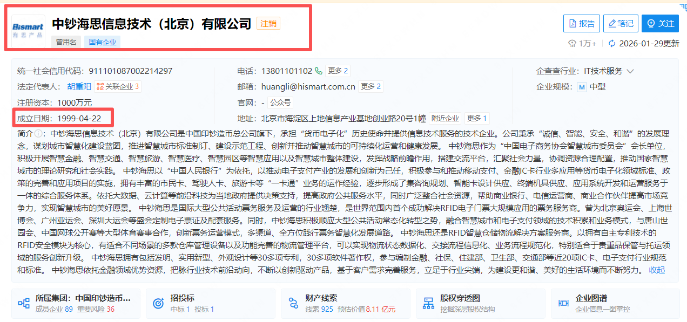
Task: Click the 财产线索 icon
Action: (x=293, y=303)
